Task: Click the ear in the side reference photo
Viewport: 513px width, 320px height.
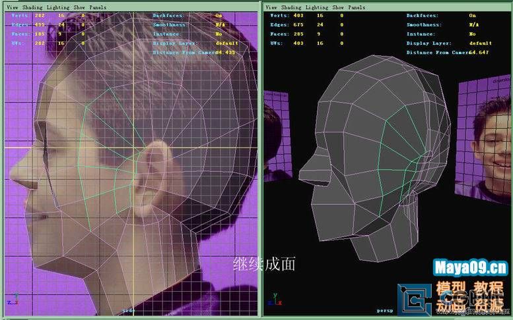Action: 149,173
